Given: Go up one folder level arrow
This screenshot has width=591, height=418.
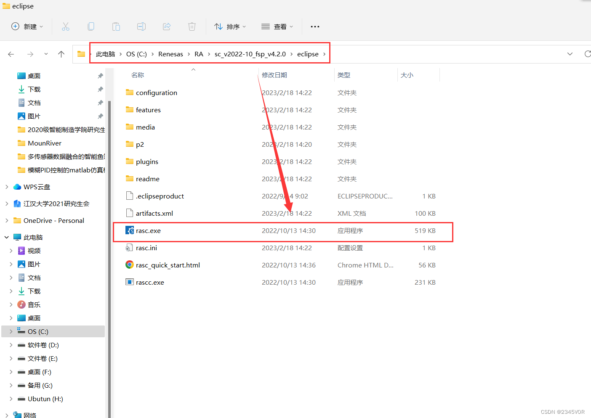Looking at the screenshot, I should (x=61, y=54).
